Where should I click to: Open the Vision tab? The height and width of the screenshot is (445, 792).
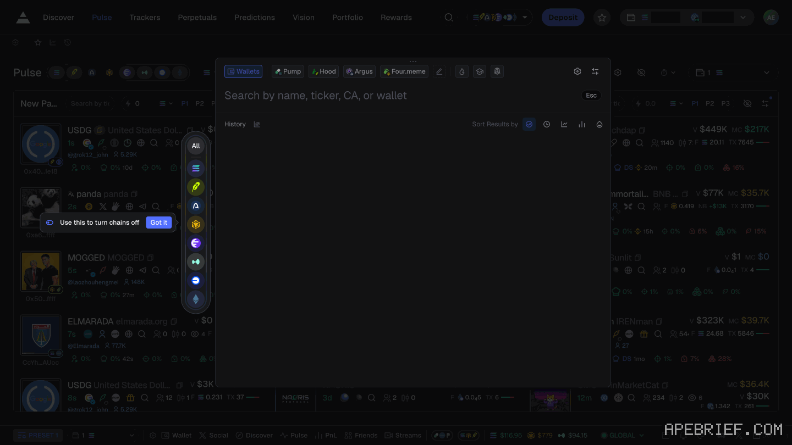click(x=304, y=18)
